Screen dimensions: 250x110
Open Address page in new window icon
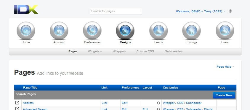coord(17,103)
